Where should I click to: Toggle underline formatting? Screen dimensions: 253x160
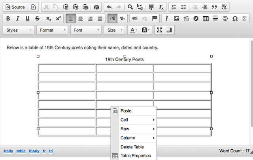(27, 19)
